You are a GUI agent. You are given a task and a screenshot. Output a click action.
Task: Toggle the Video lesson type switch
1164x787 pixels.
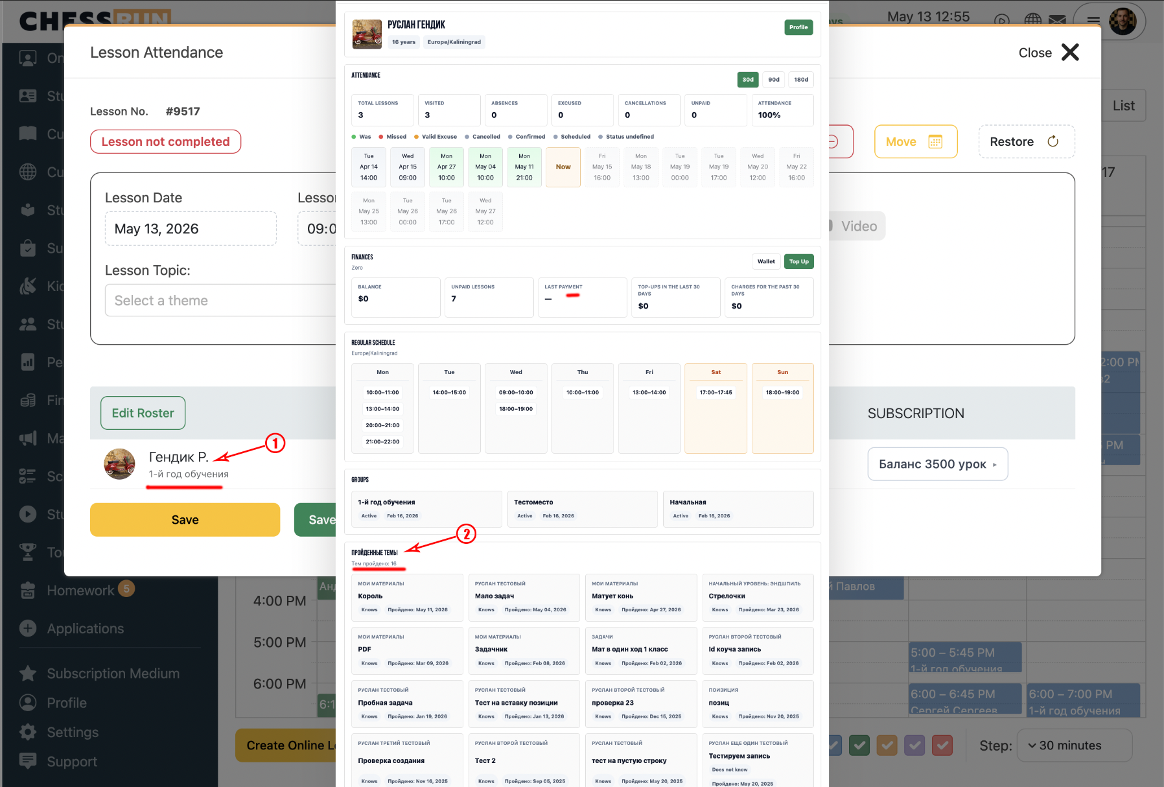pos(857,226)
